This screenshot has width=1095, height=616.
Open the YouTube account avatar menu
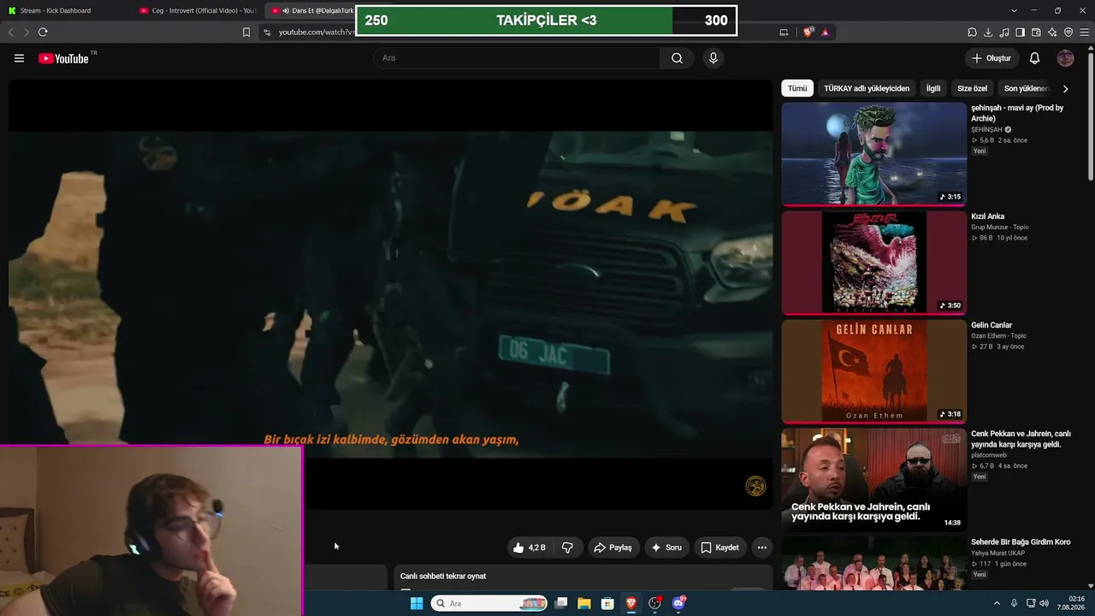pos(1065,58)
